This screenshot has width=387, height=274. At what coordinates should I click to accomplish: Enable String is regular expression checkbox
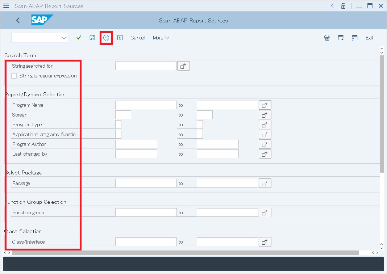tap(14, 76)
